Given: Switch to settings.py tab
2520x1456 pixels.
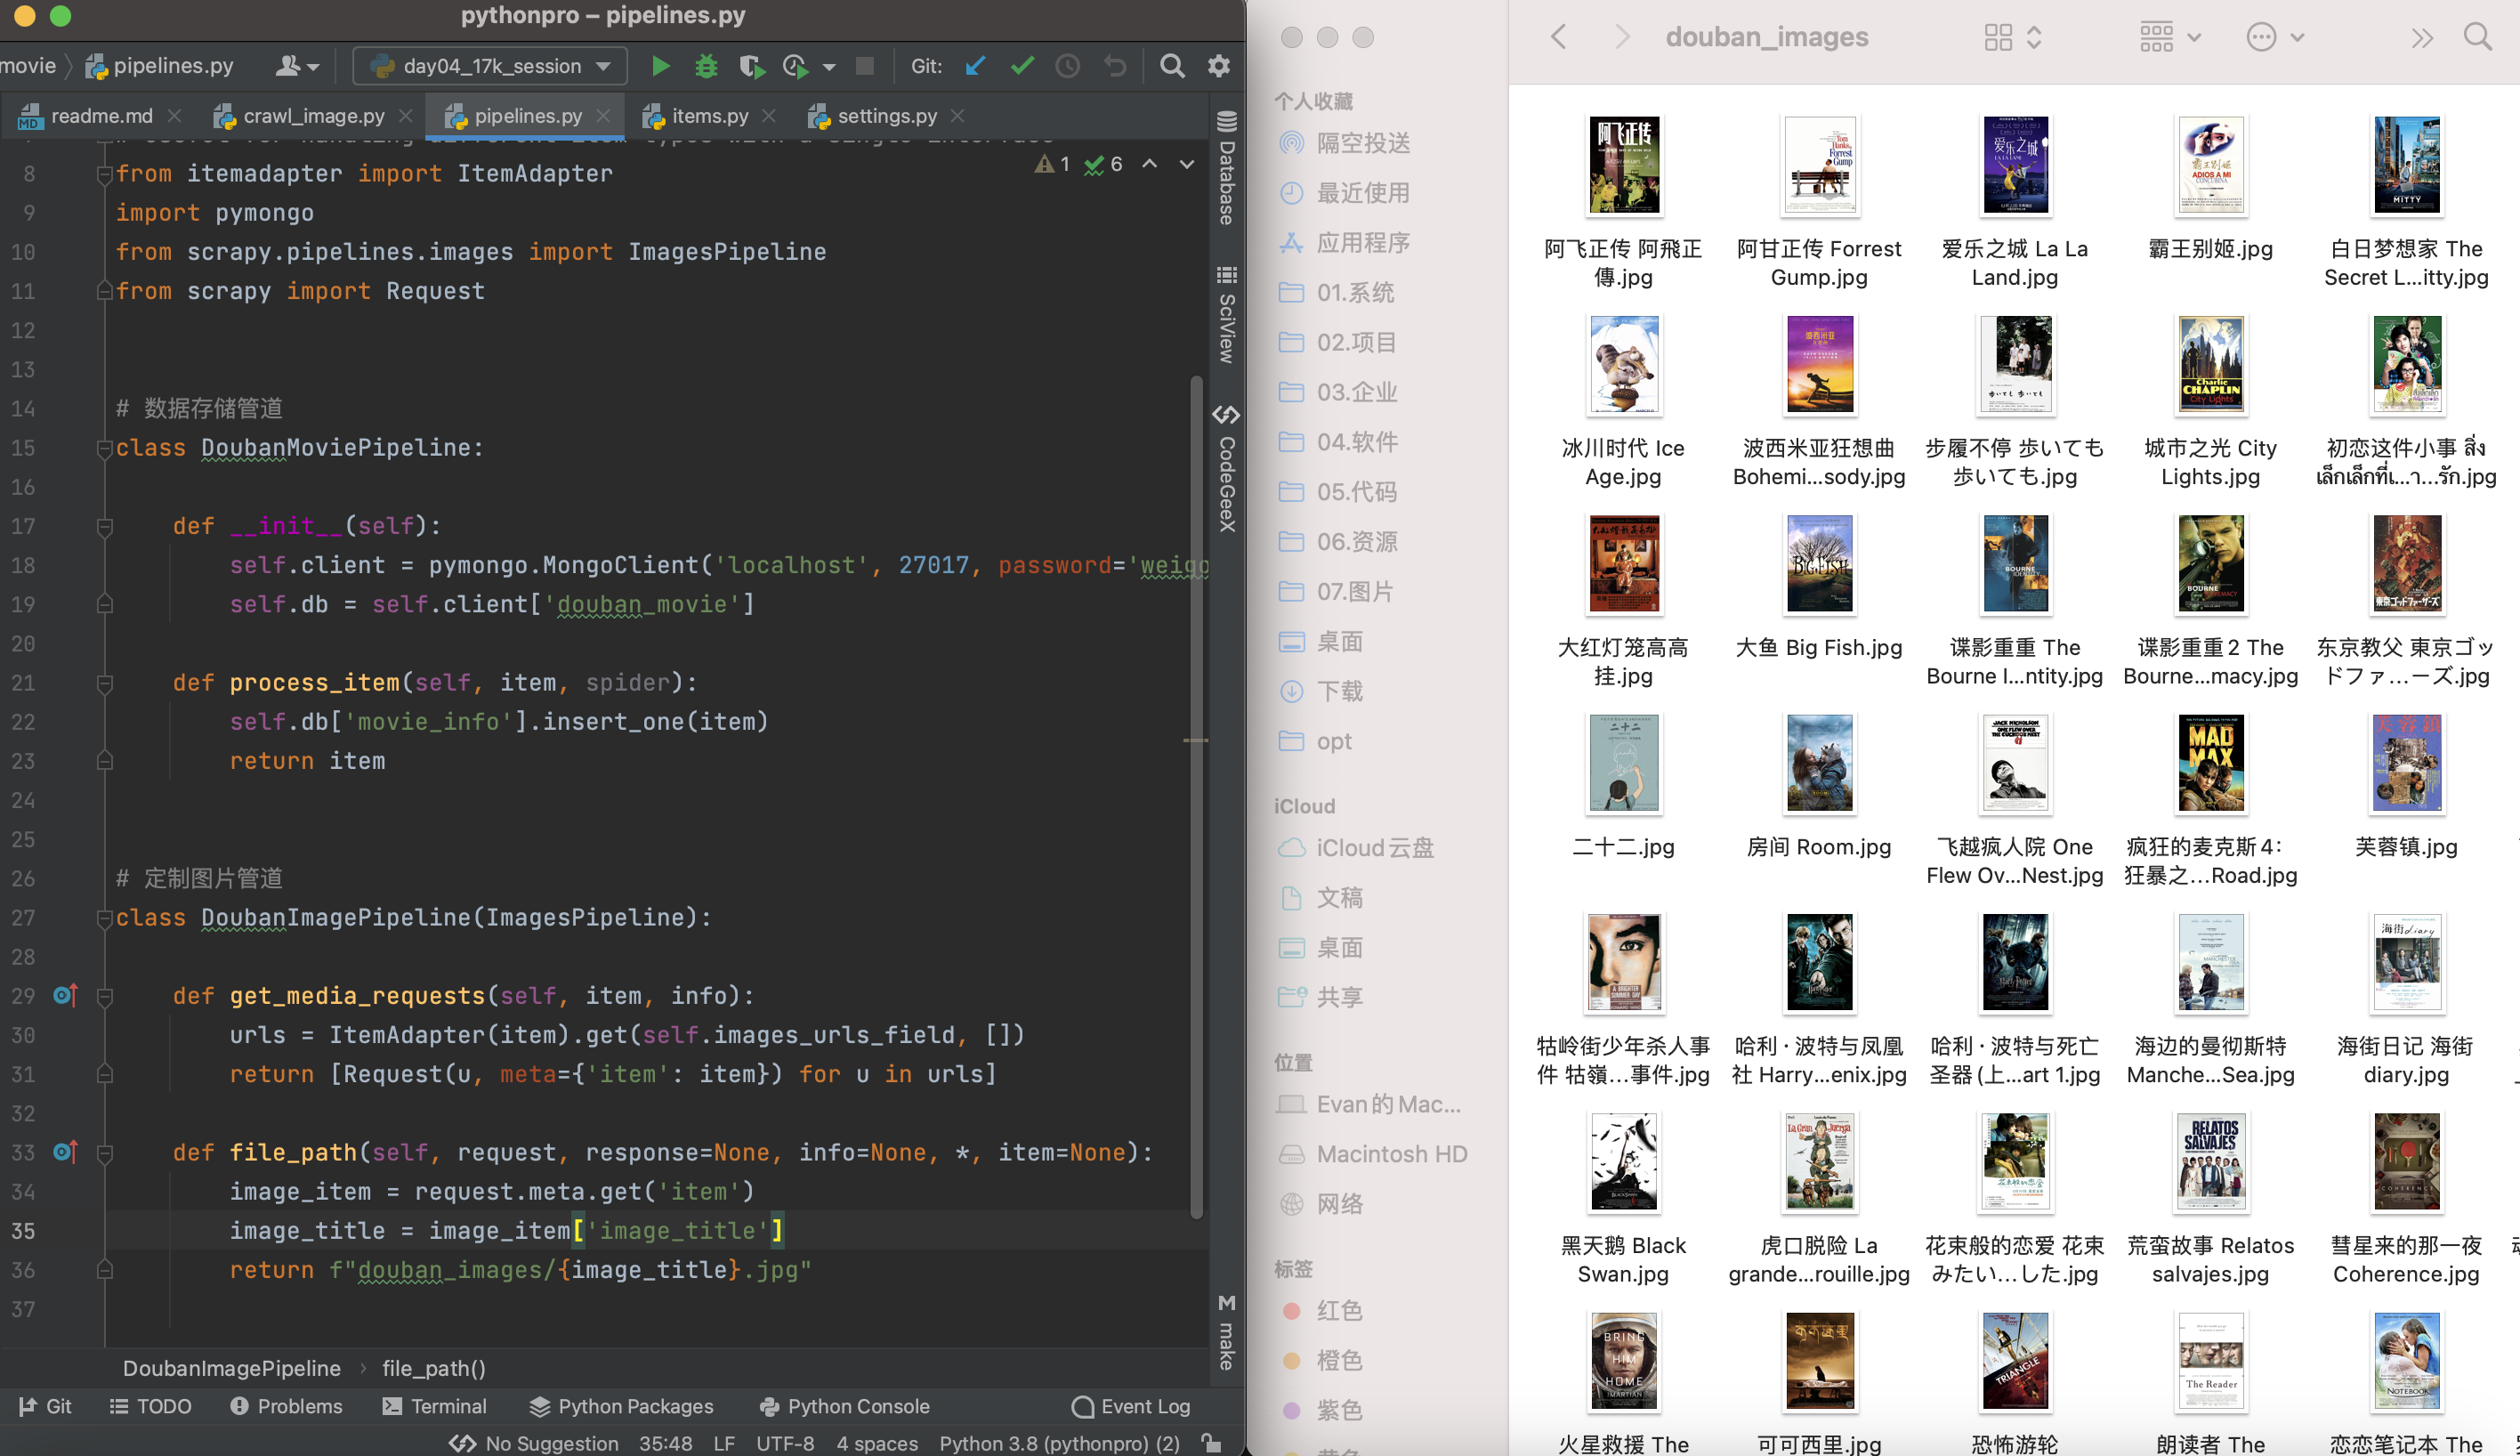Looking at the screenshot, I should [885, 116].
